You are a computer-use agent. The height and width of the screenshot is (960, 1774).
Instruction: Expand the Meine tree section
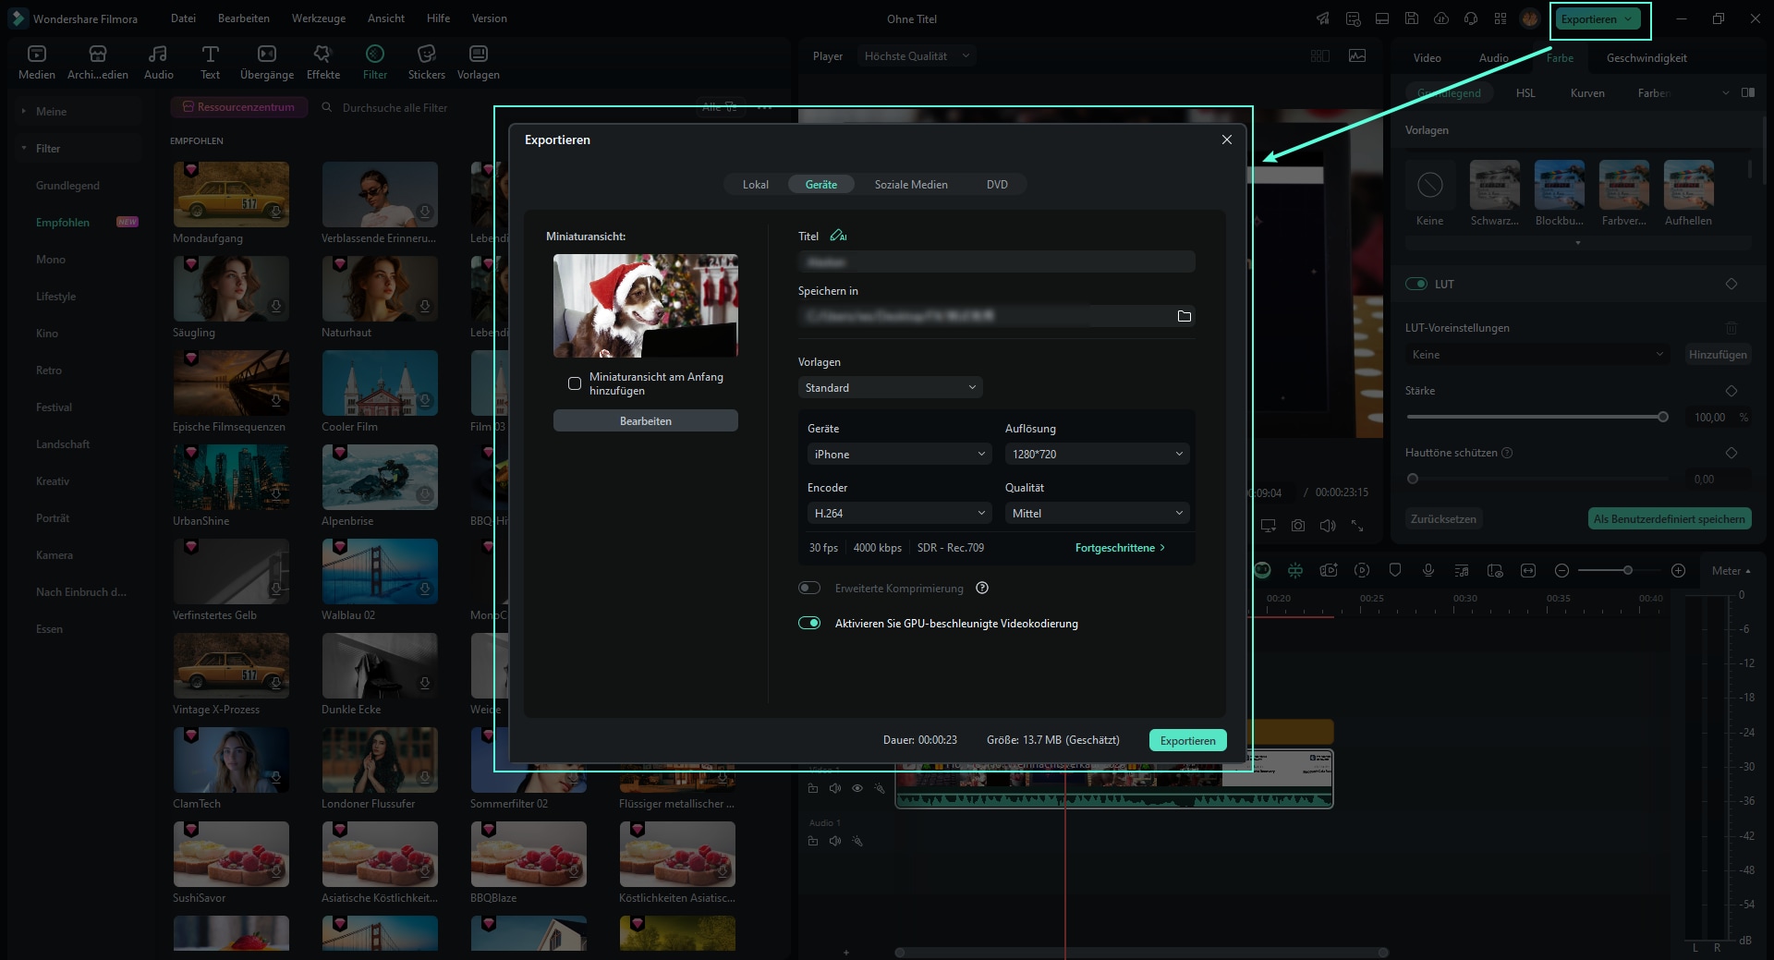[x=24, y=111]
